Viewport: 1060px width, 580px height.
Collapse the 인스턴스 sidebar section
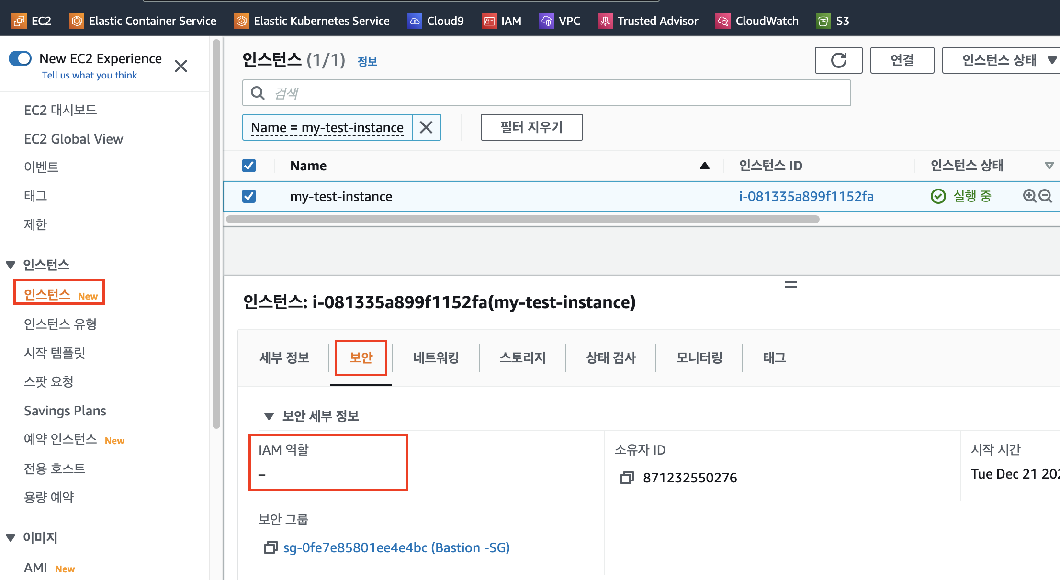coord(11,265)
